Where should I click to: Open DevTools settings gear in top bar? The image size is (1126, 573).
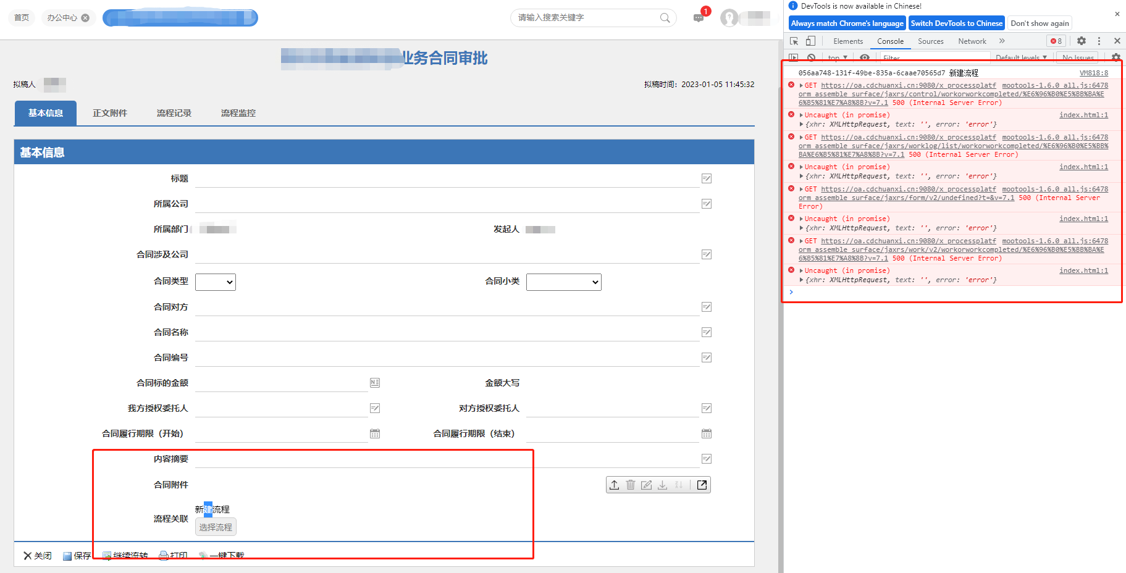point(1082,41)
